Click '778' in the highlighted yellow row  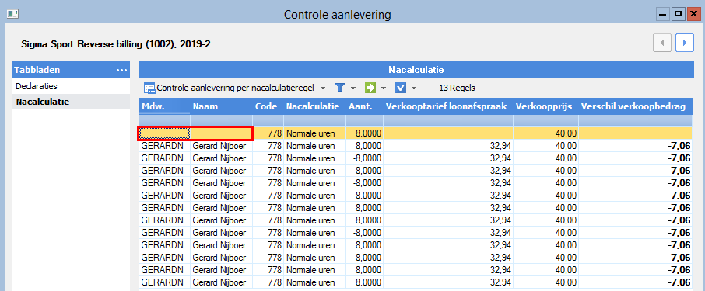coord(275,133)
